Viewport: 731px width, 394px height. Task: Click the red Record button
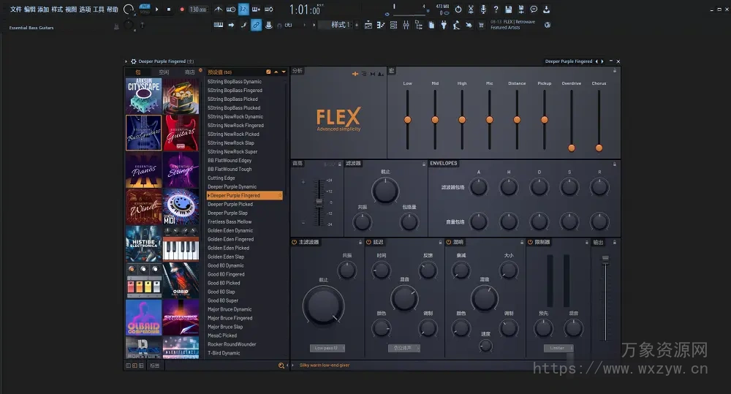[182, 10]
